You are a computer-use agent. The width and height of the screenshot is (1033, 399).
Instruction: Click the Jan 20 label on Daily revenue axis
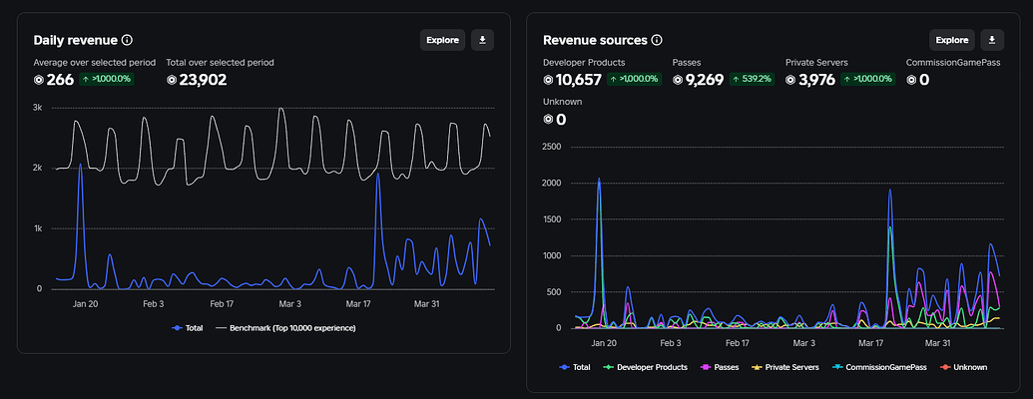[x=85, y=304]
